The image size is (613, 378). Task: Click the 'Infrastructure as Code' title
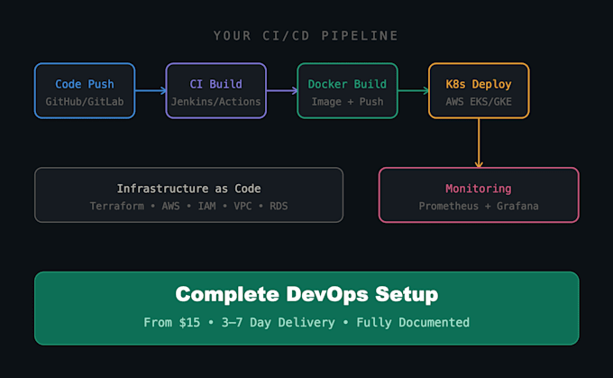[x=188, y=189]
